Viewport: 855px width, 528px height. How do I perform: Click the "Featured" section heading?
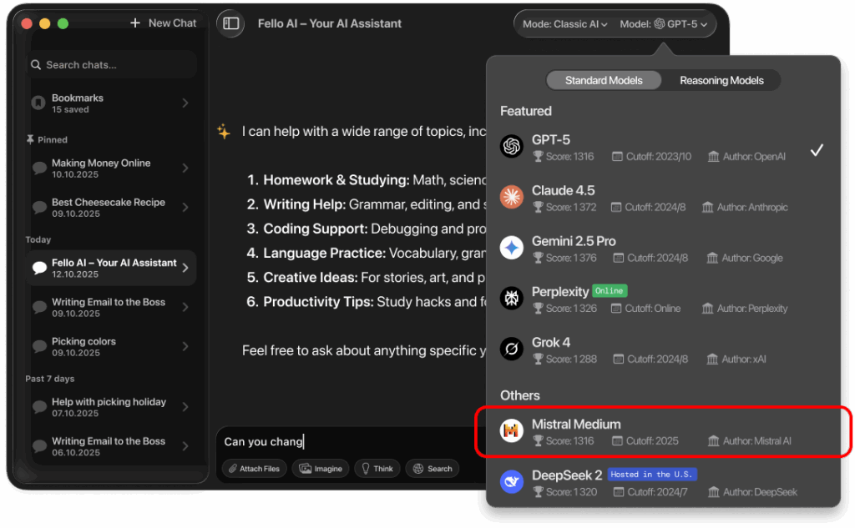[x=526, y=111]
